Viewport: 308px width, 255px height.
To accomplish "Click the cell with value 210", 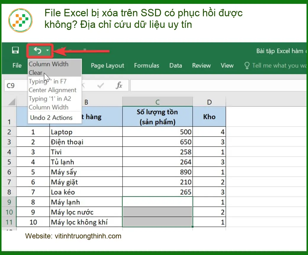I will pos(158,182).
